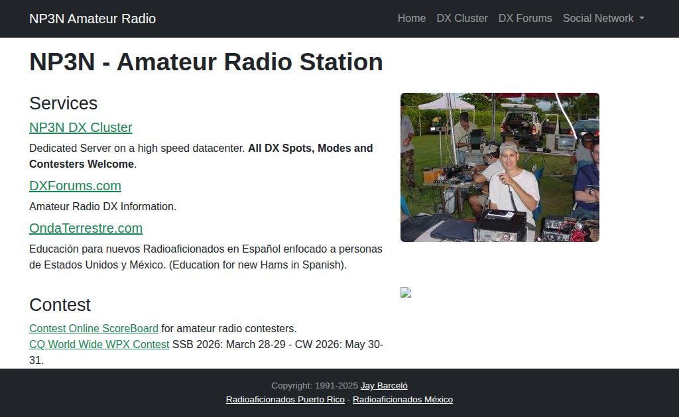Go to DX Cluster in navbar
The width and height of the screenshot is (679, 417).
462,18
